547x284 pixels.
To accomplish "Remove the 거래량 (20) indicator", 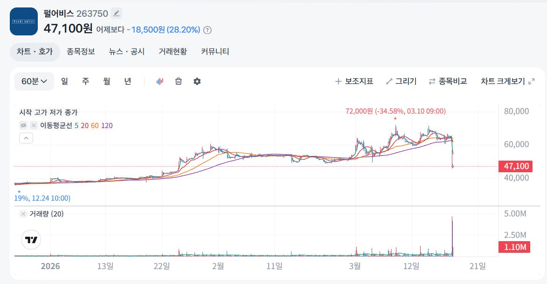I will [x=23, y=214].
